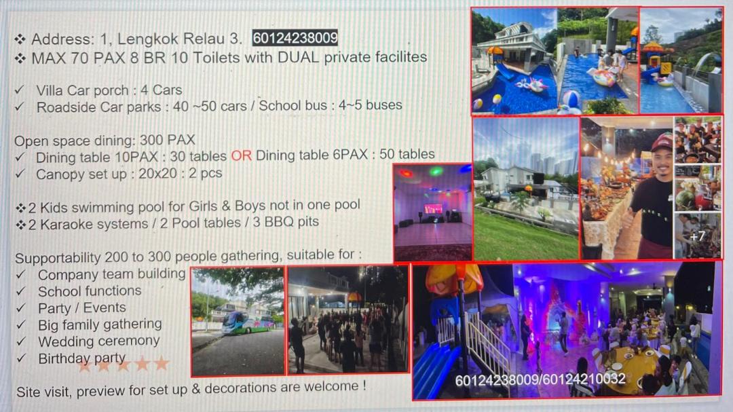Click the red 'OR' word
Viewport: 733px width, 412px height.
click(241, 155)
